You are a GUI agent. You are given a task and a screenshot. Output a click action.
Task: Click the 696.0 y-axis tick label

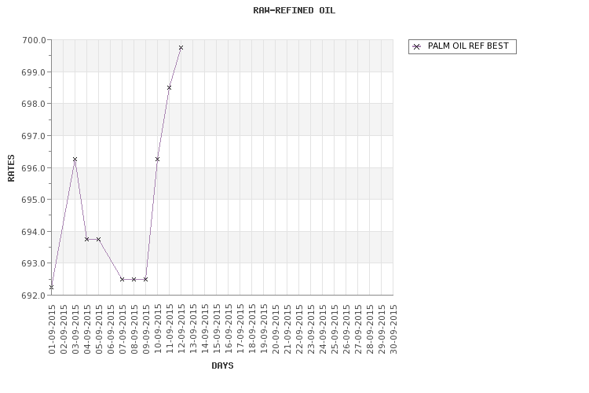click(34, 168)
